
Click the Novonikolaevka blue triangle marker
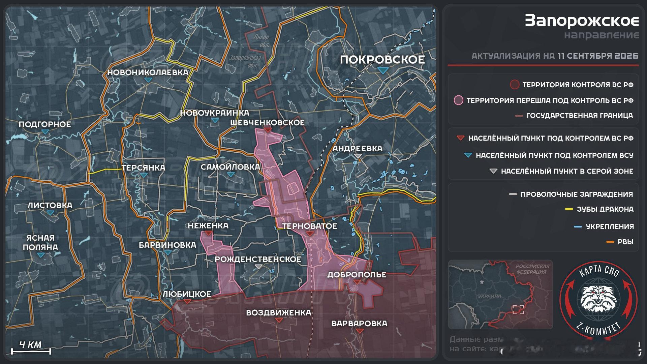coord(148,80)
